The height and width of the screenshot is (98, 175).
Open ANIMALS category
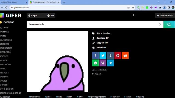pyautogui.click(x=4, y=32)
